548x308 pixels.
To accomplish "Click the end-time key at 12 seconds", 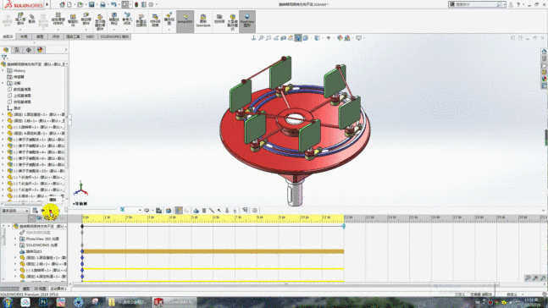I will [344, 226].
